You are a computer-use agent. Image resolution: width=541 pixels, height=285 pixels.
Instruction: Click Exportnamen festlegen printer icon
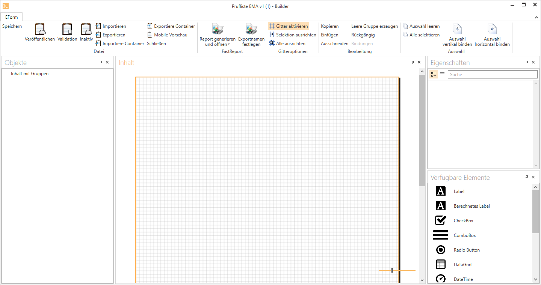pyautogui.click(x=251, y=29)
